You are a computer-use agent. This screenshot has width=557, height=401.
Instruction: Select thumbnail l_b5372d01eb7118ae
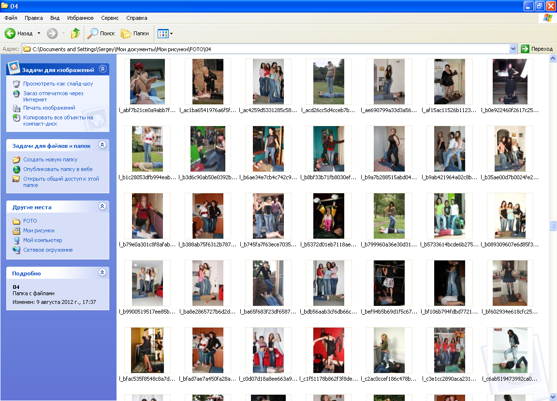click(x=329, y=216)
